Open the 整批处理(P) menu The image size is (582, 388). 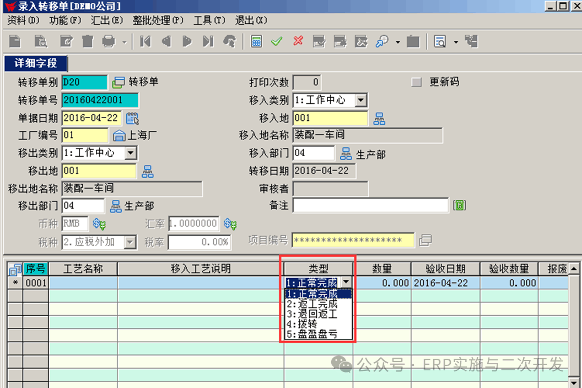tap(158, 20)
